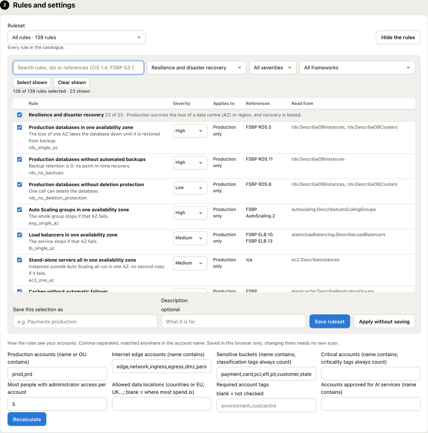Click the Allowed data locations field

pyautogui.click(x=162, y=404)
